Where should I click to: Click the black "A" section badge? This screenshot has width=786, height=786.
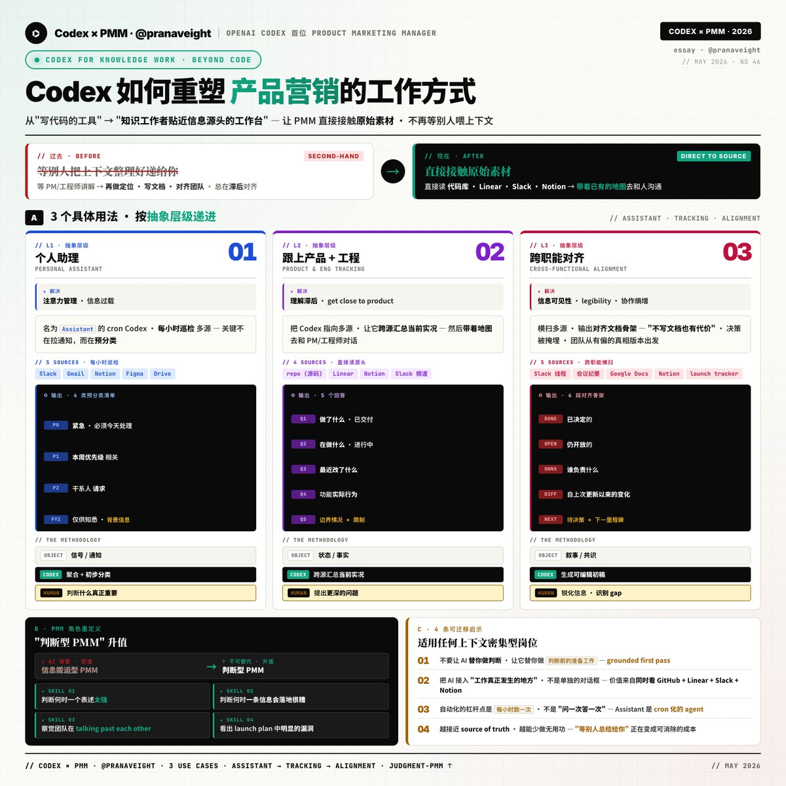(34, 217)
